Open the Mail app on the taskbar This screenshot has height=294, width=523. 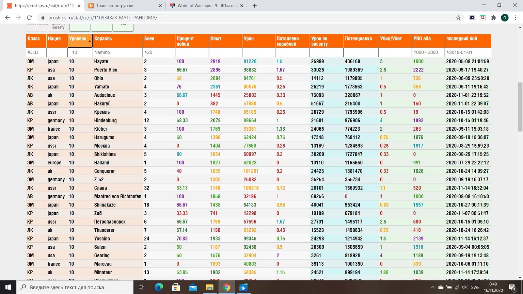[193, 287]
